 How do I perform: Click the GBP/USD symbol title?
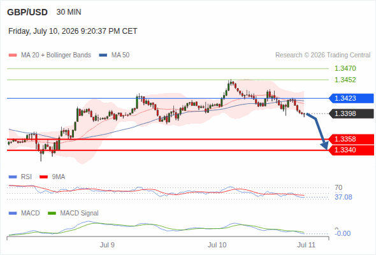27,12
